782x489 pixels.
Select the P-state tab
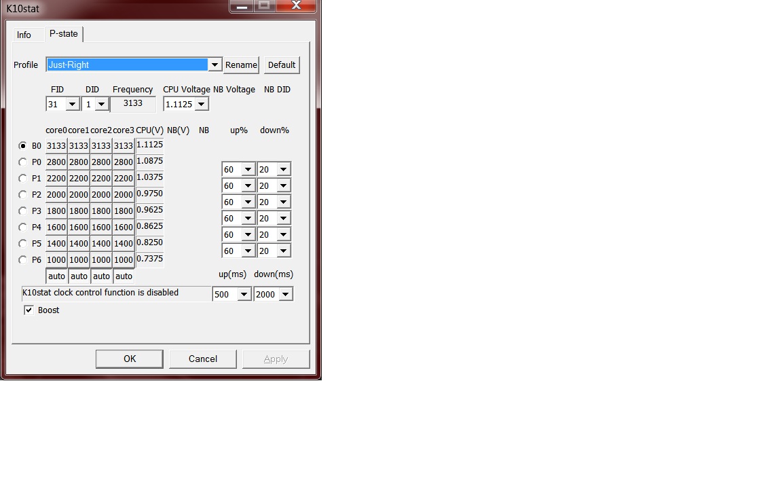coord(64,34)
